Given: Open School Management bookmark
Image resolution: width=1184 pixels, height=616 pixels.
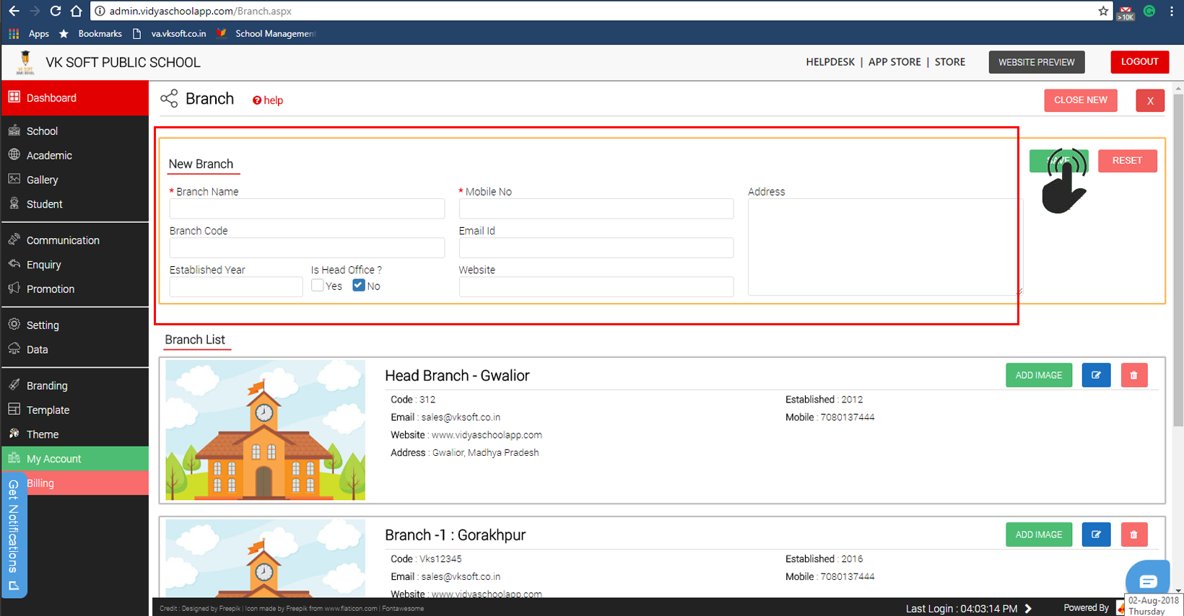Looking at the screenshot, I should coord(267,34).
